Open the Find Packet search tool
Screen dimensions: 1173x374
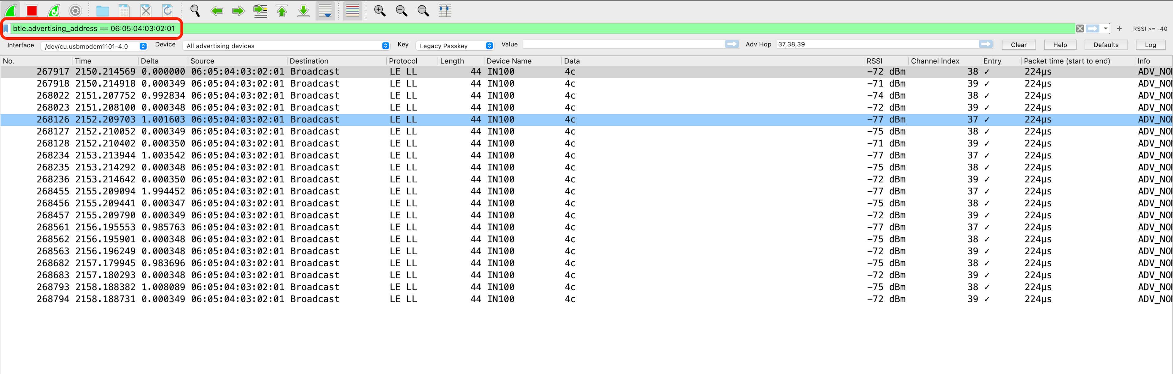[195, 10]
